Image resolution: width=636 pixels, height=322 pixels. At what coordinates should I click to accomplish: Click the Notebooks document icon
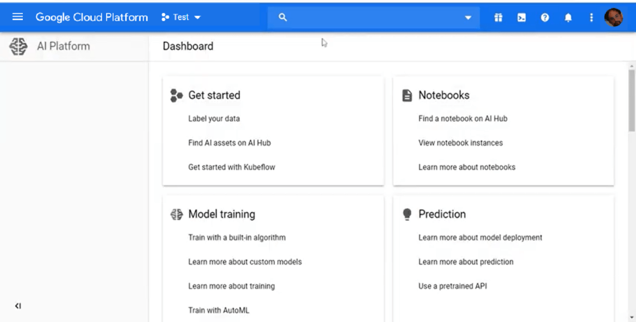[407, 95]
